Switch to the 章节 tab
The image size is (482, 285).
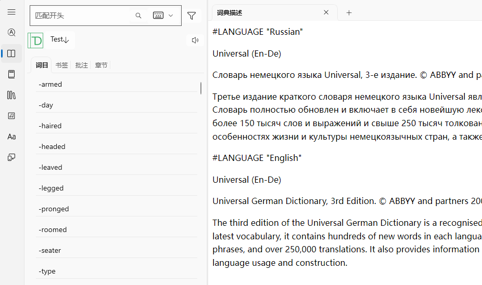click(101, 65)
